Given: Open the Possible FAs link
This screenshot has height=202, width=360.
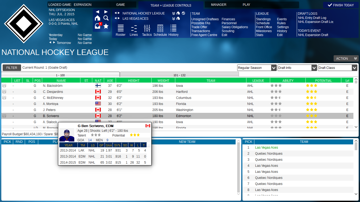Looking at the screenshot, I should [x=201, y=23].
